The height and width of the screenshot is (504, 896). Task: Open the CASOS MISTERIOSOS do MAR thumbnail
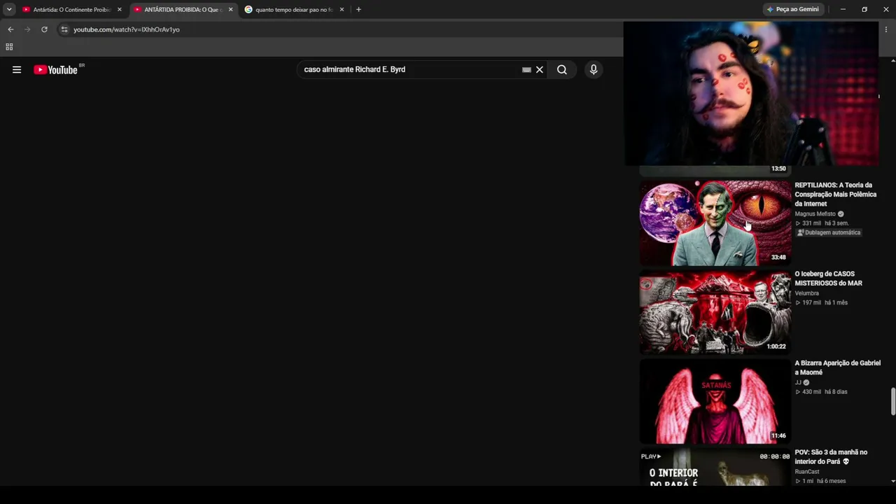(x=715, y=312)
